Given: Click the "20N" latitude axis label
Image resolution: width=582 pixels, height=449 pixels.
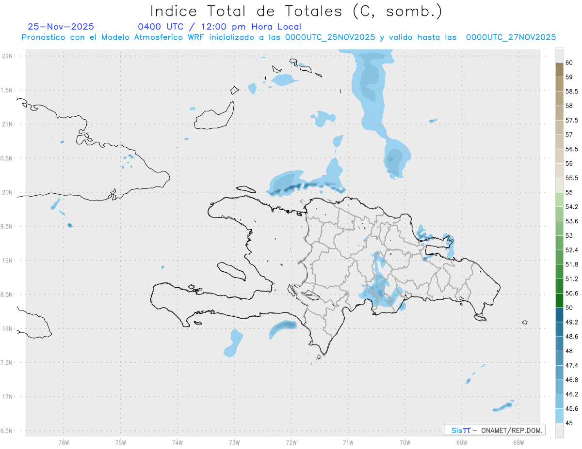Looking at the screenshot, I should click(8, 192).
